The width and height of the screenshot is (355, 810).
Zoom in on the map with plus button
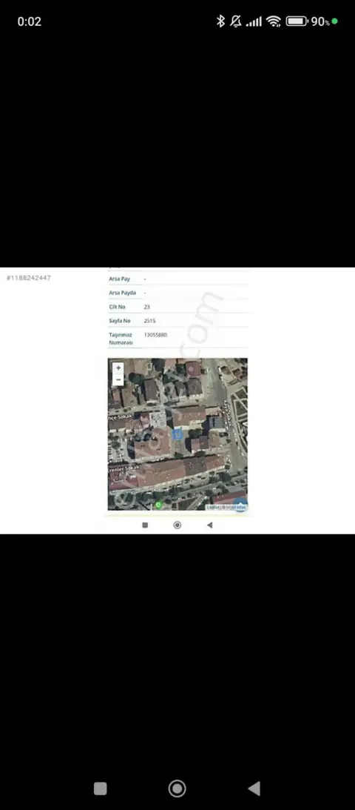coord(118,368)
